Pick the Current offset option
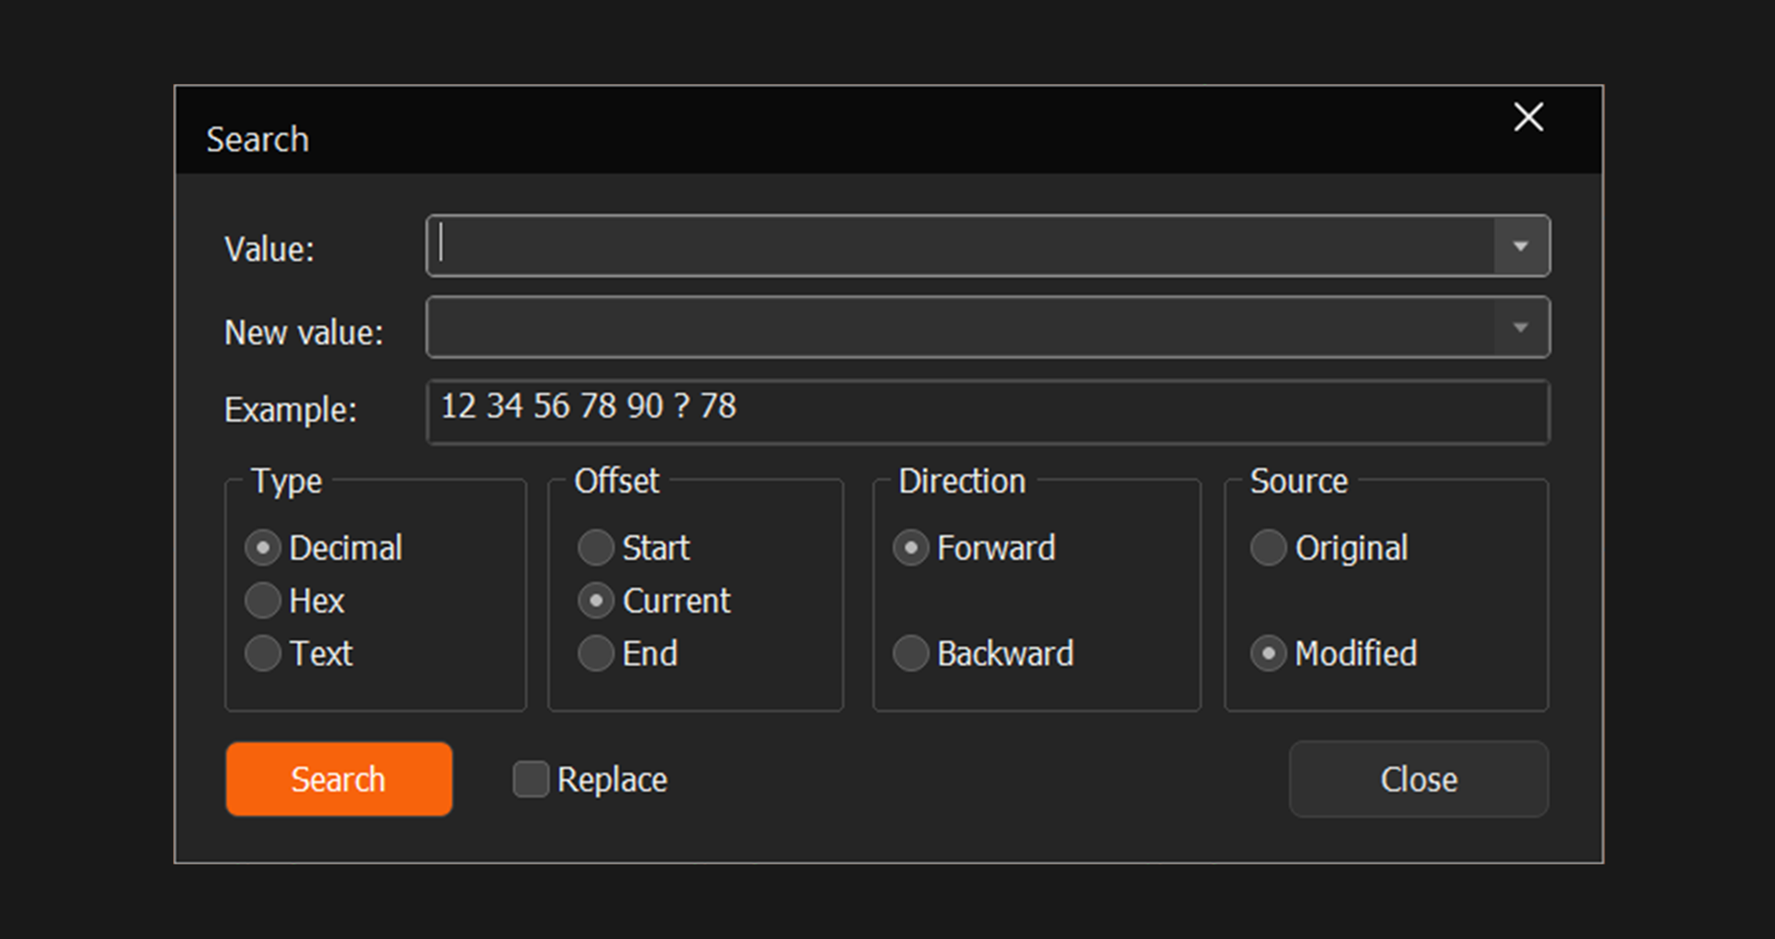This screenshot has height=939, width=1775. click(596, 601)
